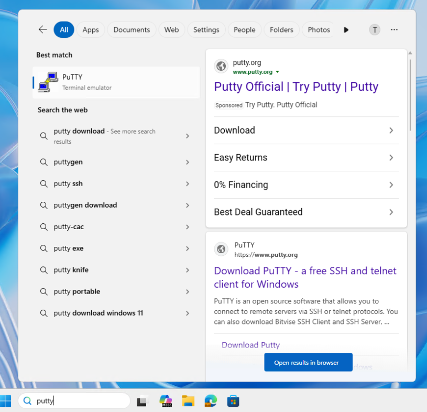Open the account menu via the T avatar
This screenshot has height=412, width=427.
(x=375, y=30)
